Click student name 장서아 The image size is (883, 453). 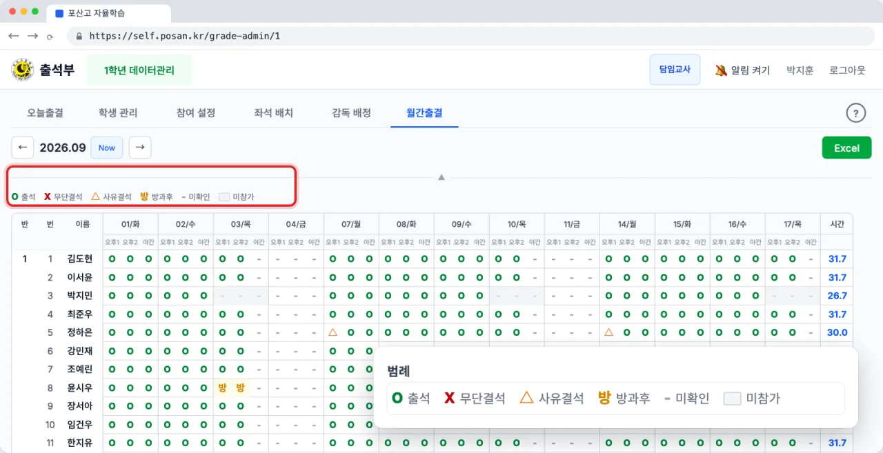point(80,406)
